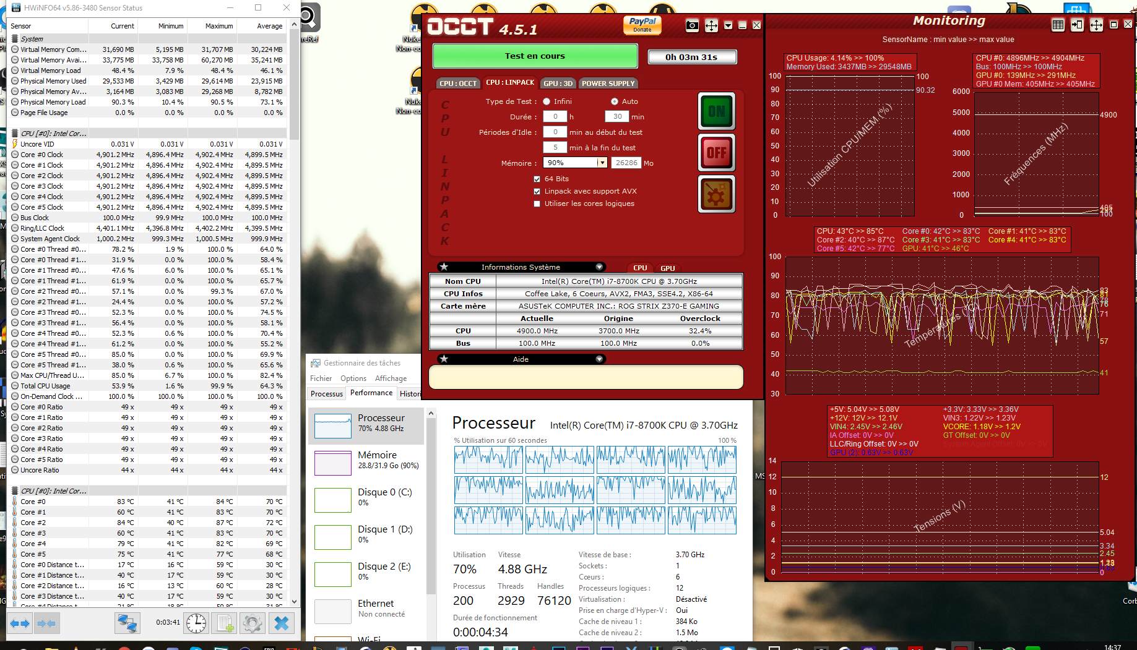Image resolution: width=1137 pixels, height=650 pixels.
Task: Select Disque 0 (C:) in Task Manager
Action: [366, 500]
